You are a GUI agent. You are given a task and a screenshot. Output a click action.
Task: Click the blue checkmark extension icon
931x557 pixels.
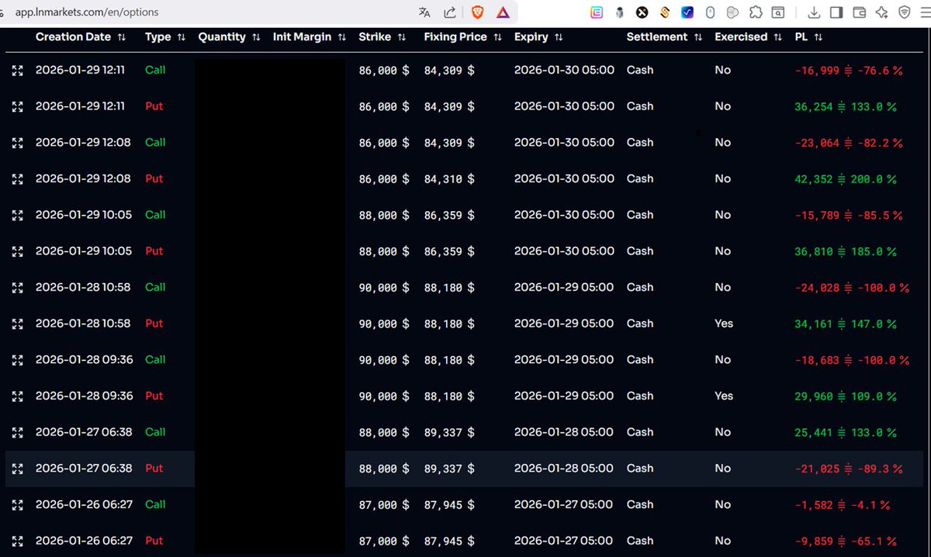[x=687, y=12]
